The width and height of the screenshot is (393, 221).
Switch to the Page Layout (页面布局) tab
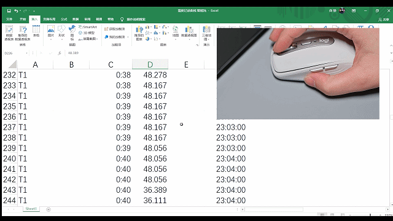pos(49,19)
